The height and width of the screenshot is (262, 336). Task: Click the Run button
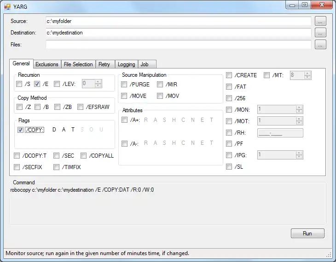click(307, 234)
